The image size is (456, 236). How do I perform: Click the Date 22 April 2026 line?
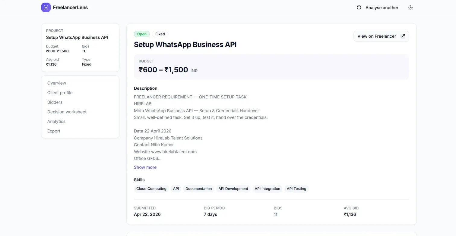153,131
